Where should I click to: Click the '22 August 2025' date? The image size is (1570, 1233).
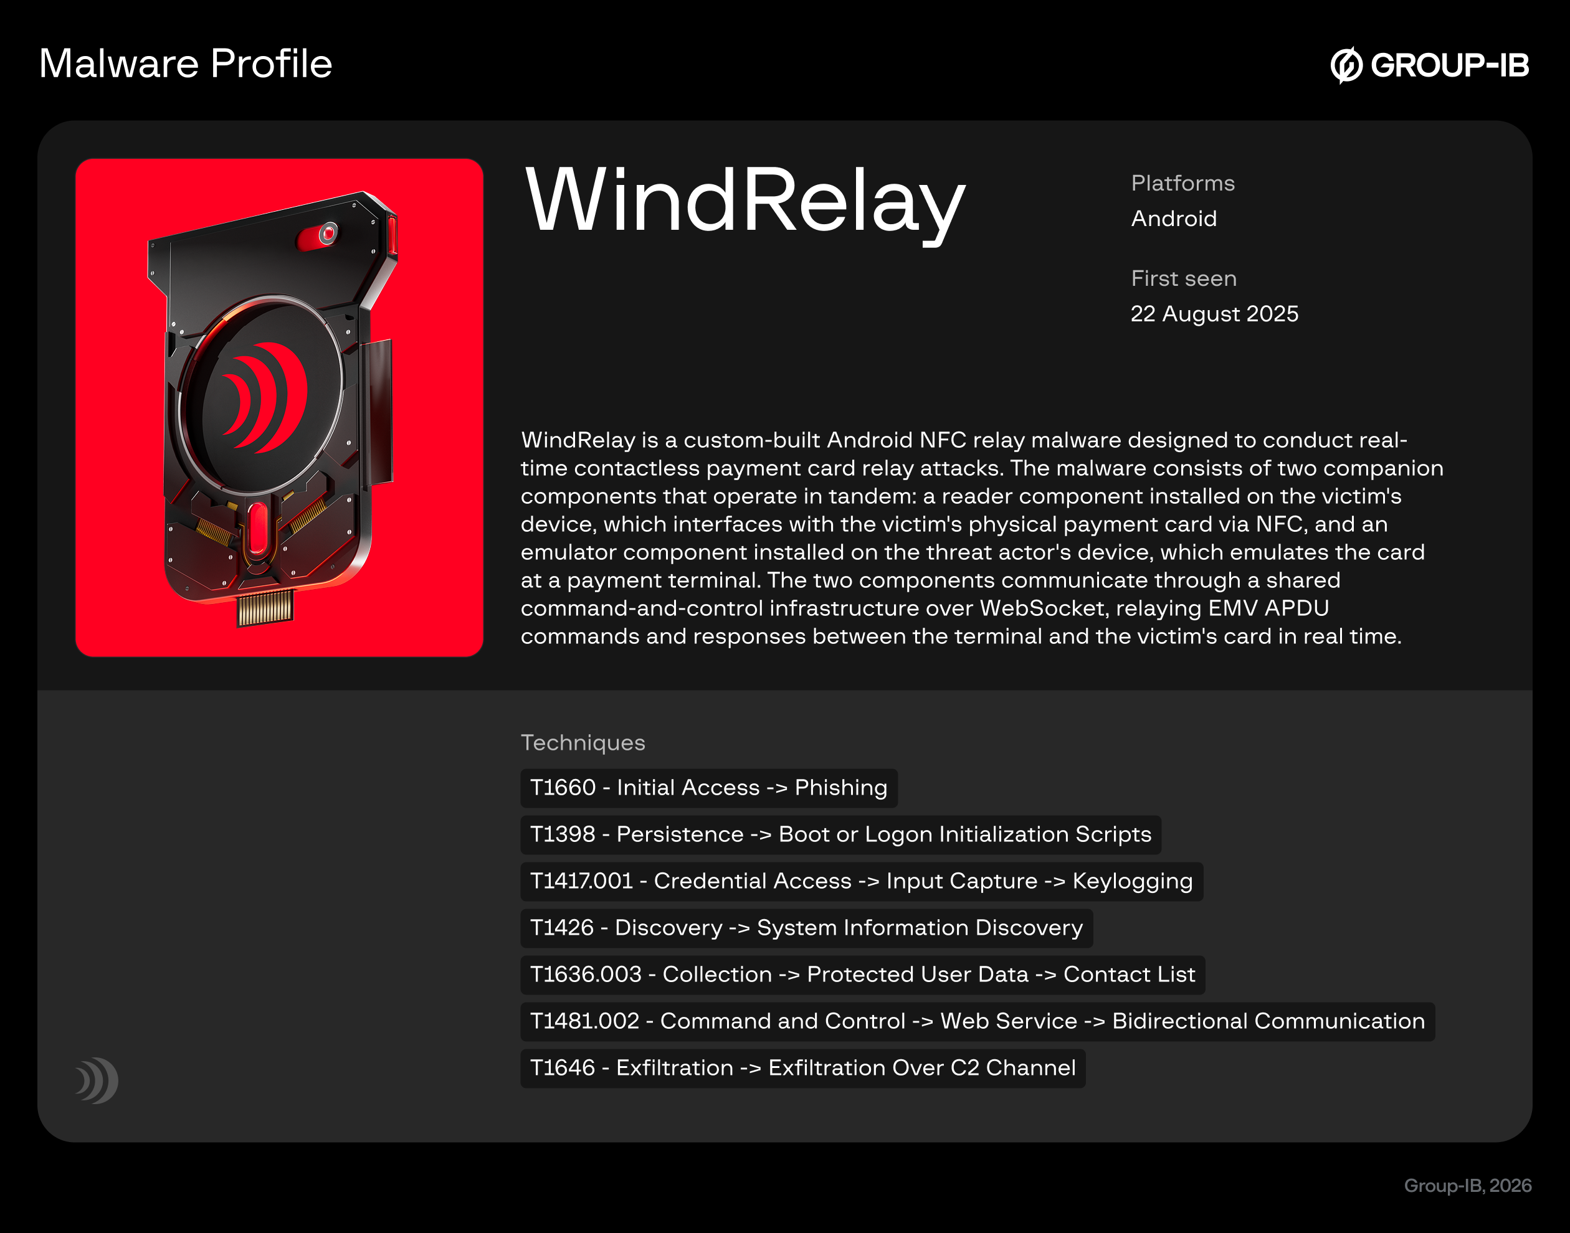point(1215,314)
